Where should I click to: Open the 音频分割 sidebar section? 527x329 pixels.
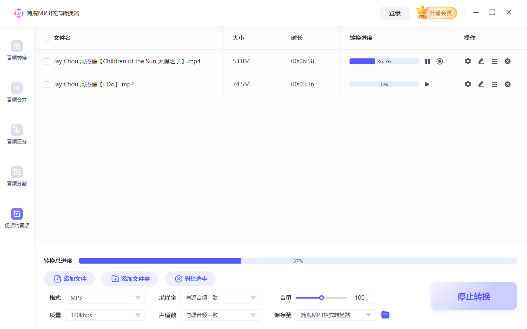click(17, 176)
